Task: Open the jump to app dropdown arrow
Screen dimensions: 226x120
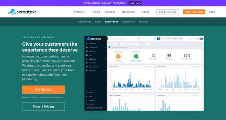Action: pos(139,39)
